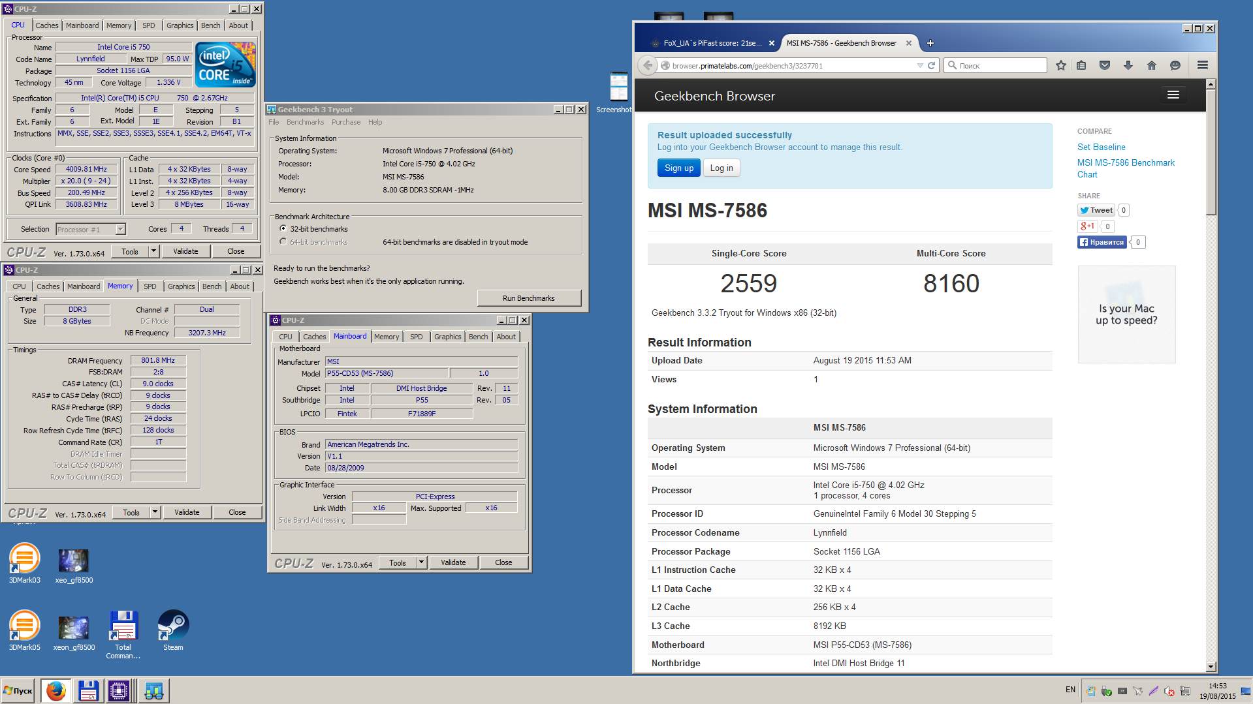The width and height of the screenshot is (1253, 704).
Task: Click the EN language indicator
Action: pyautogui.click(x=1070, y=690)
